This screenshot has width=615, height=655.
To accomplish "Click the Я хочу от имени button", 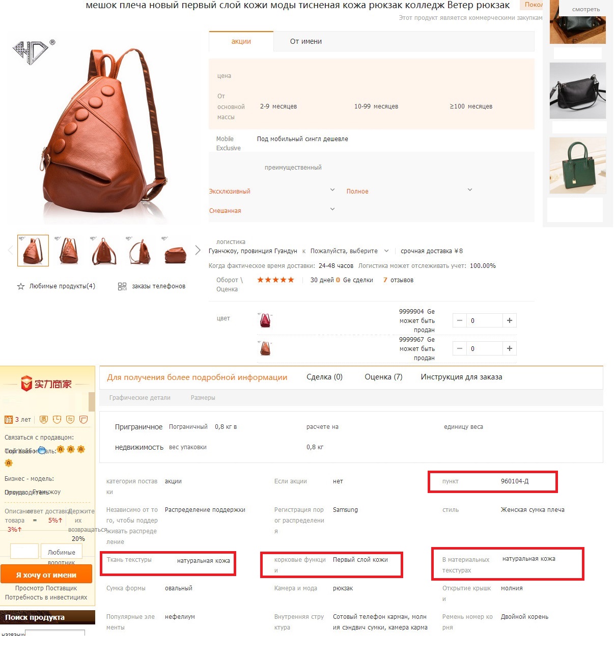I will click(x=46, y=575).
